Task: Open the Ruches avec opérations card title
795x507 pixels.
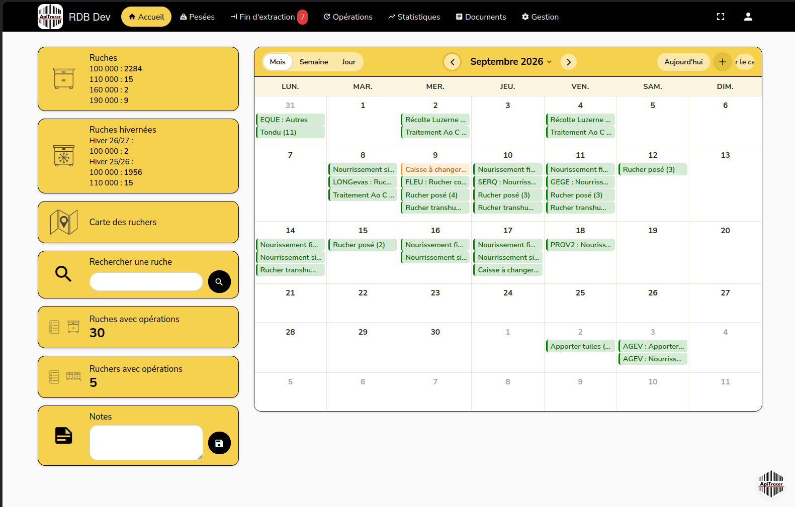Action: [x=134, y=319]
